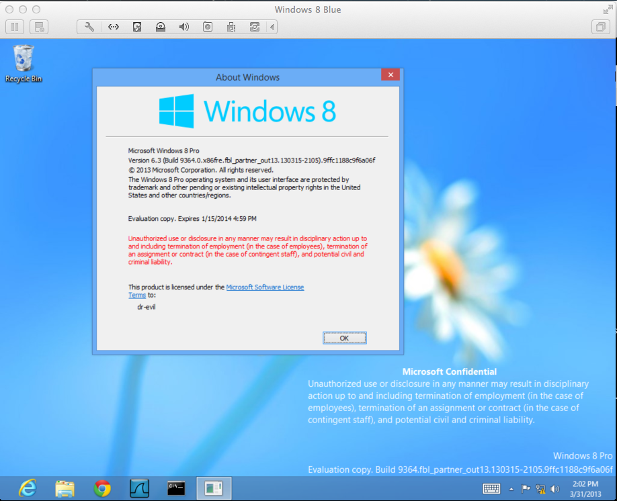Open the Recycle Bin desktop icon

click(24, 63)
